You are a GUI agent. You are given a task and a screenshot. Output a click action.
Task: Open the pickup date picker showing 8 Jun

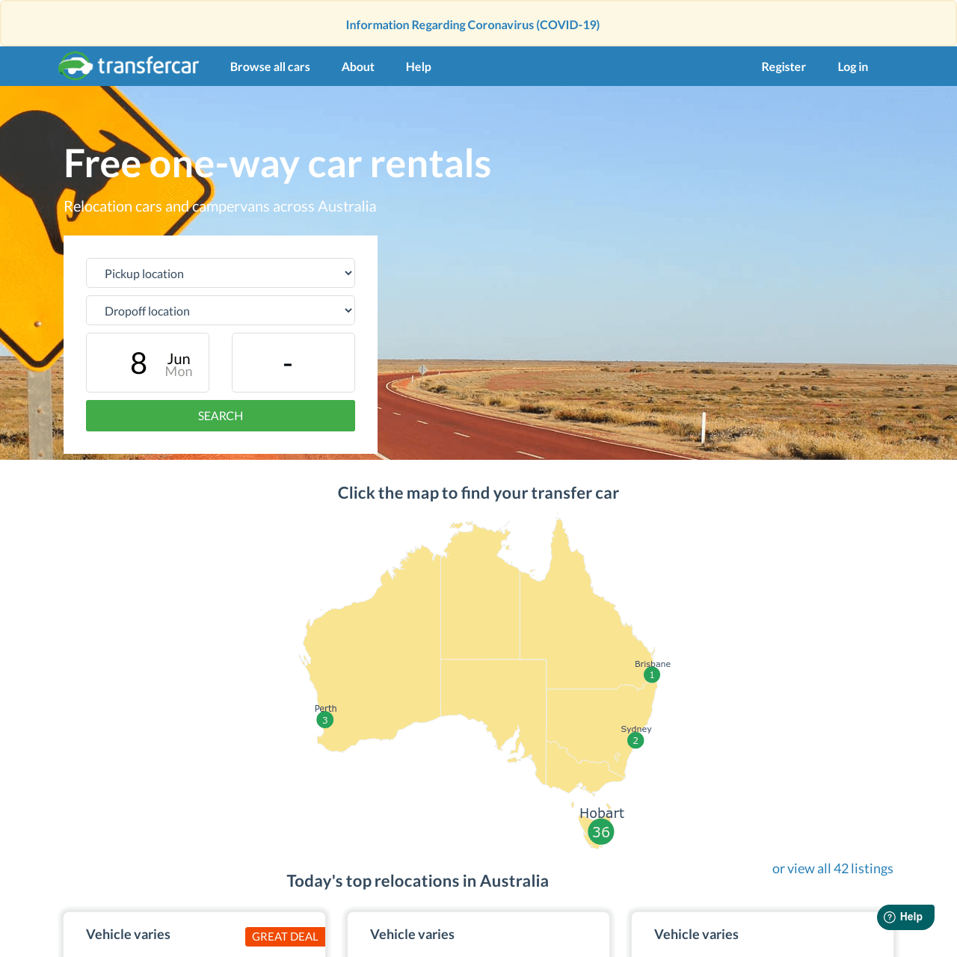147,363
